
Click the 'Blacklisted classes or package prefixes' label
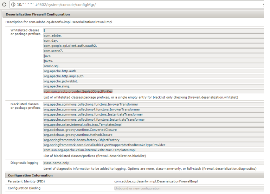[25, 106]
